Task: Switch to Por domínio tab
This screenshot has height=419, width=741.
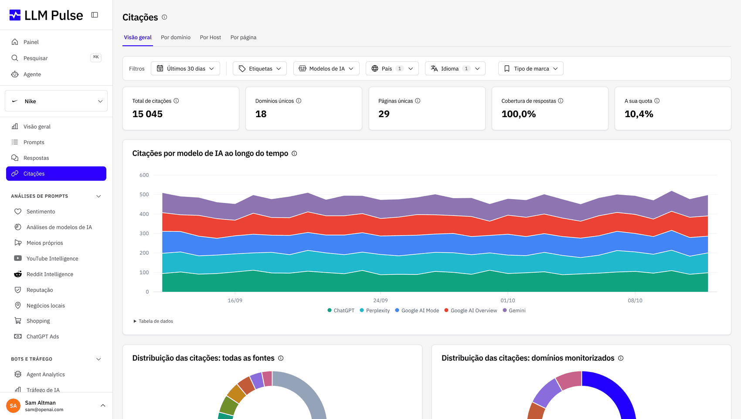Action: tap(176, 37)
